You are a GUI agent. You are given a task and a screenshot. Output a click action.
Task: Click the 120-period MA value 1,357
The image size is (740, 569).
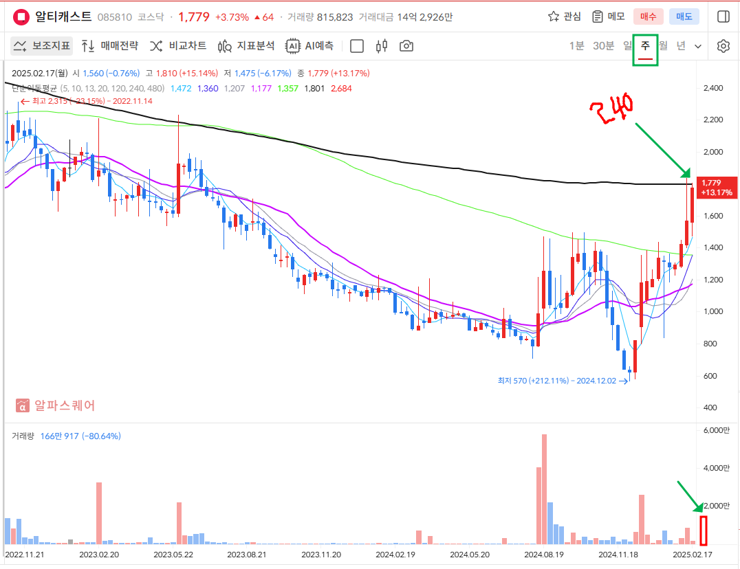(x=288, y=88)
